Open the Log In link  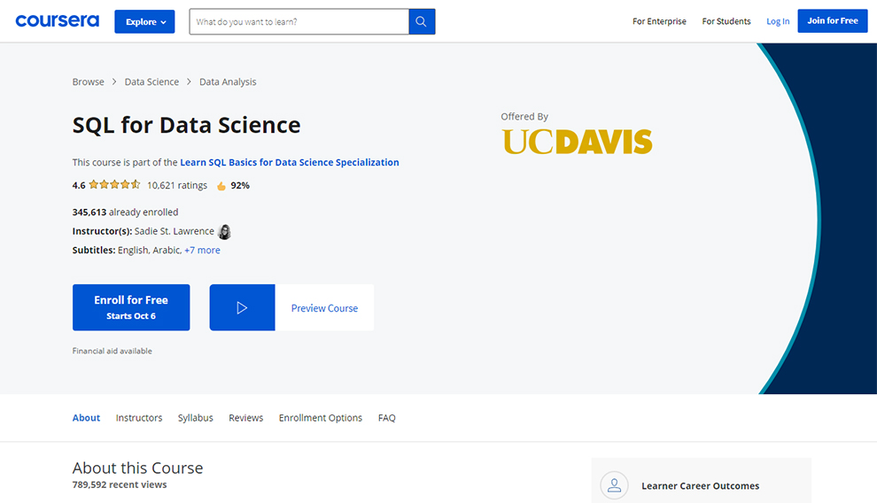pos(778,22)
